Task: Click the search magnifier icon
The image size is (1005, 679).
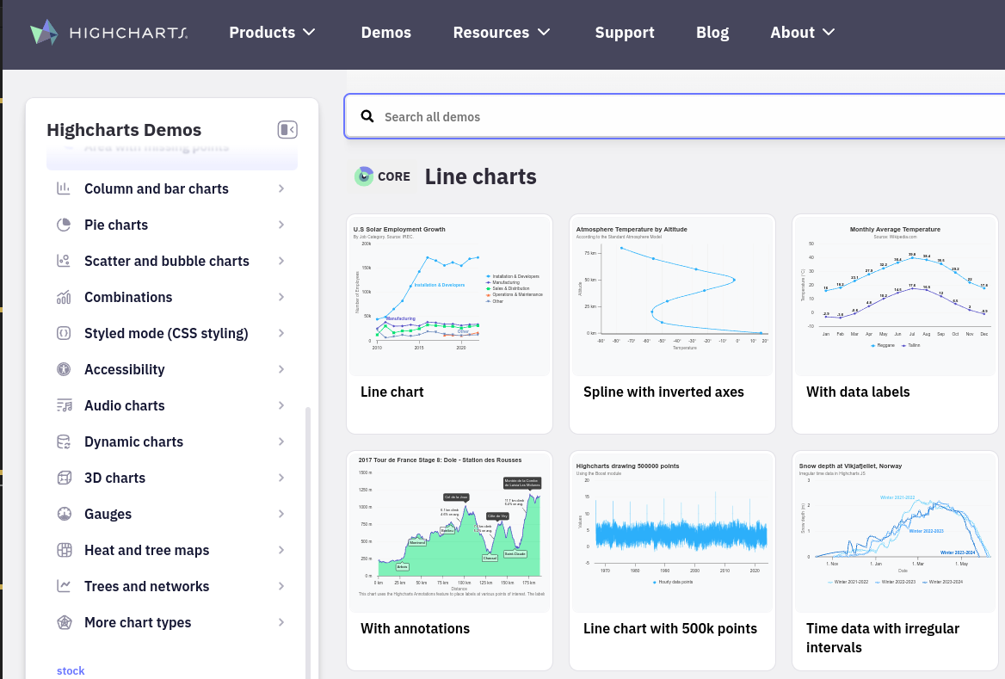Action: (x=367, y=116)
